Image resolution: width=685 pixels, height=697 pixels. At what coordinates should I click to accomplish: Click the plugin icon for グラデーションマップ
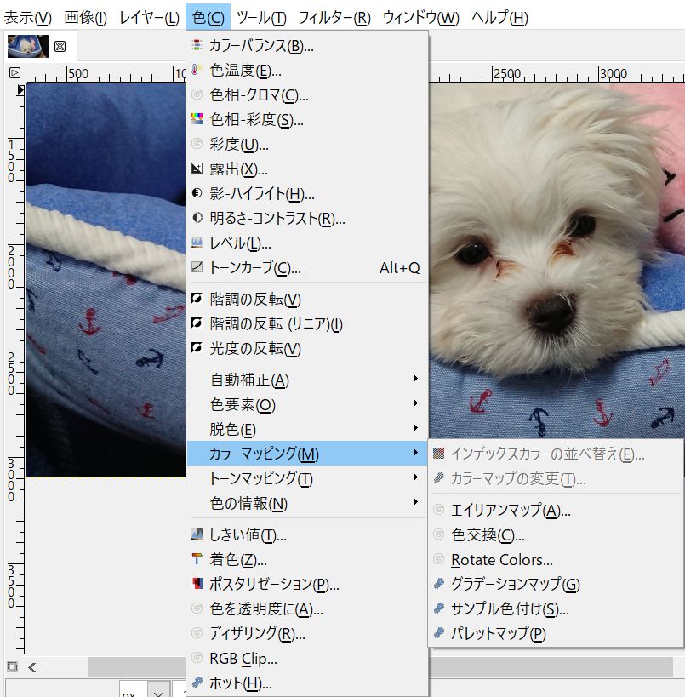[439, 584]
